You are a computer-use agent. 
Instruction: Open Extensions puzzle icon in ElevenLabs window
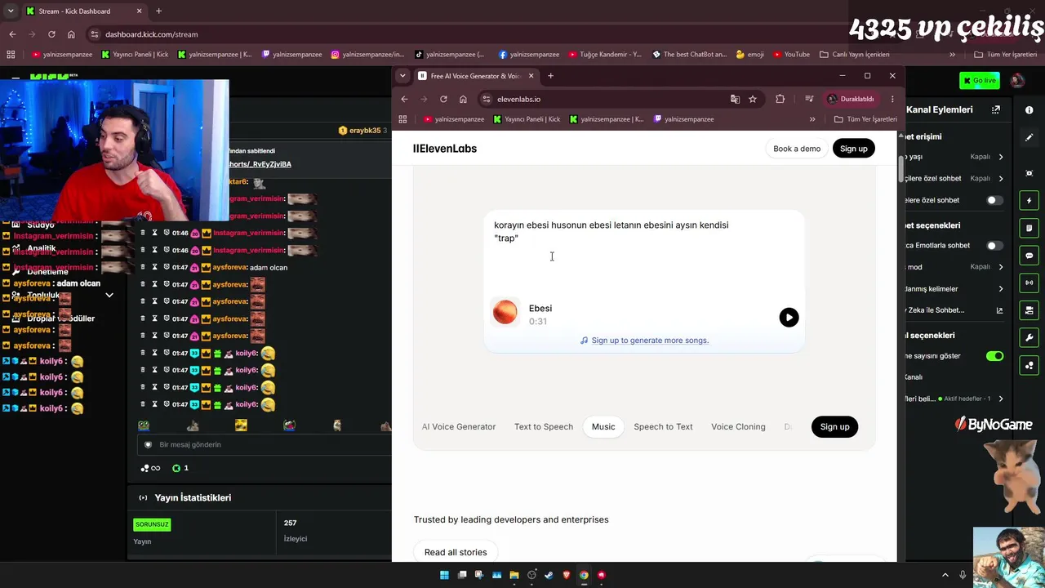[780, 99]
